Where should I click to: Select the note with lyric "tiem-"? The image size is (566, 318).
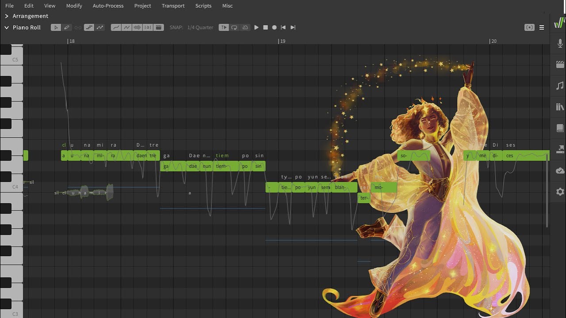226,166
